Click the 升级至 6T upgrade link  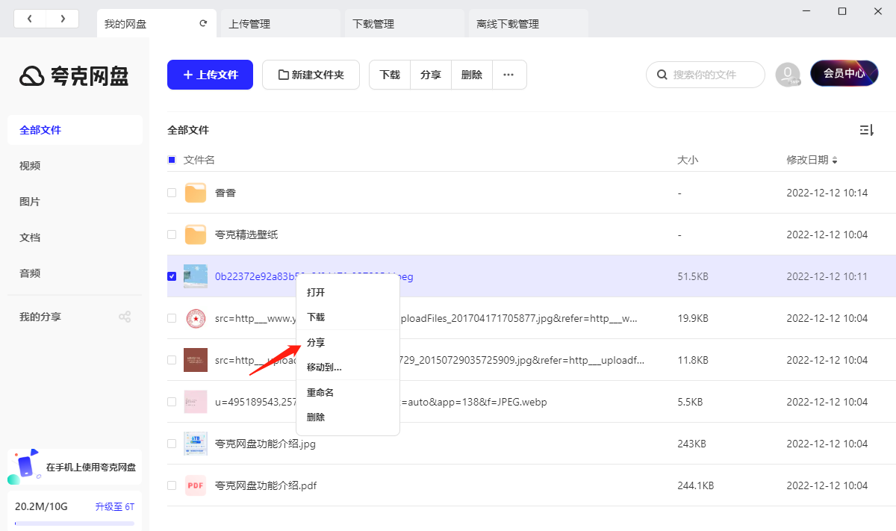point(114,506)
